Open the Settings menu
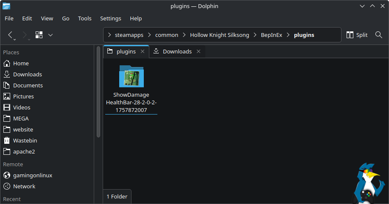The height and width of the screenshot is (204, 389). 110,18
